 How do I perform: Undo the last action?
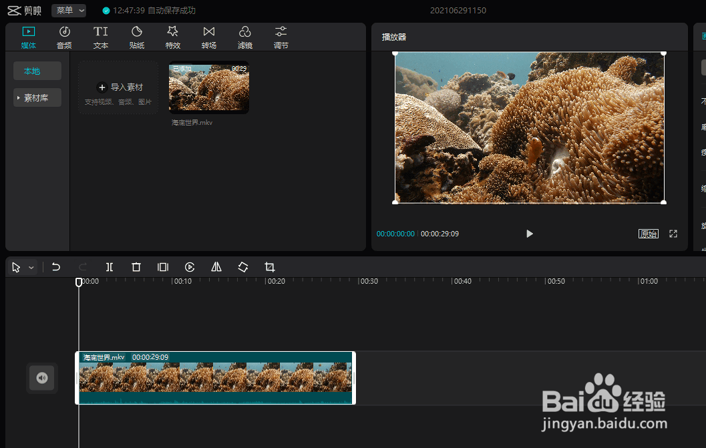tap(56, 267)
